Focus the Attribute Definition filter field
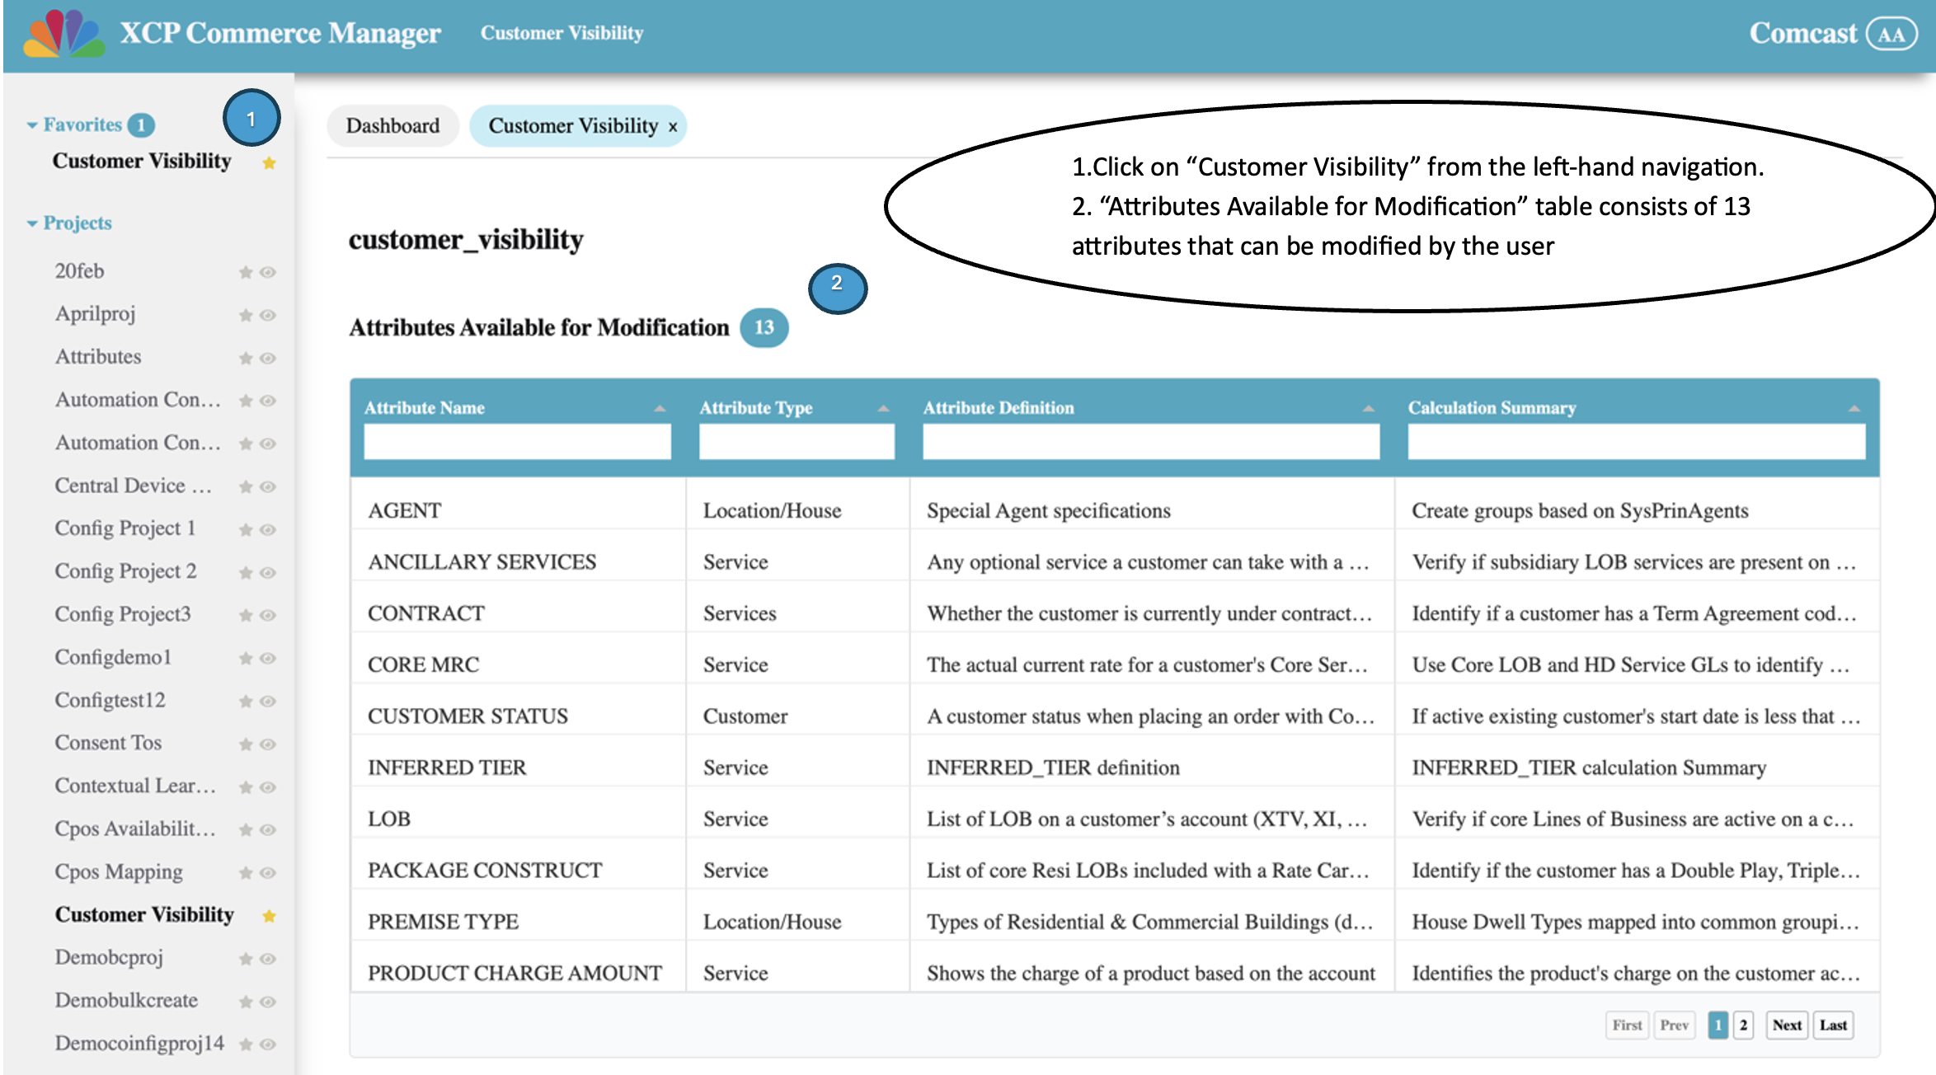The width and height of the screenshot is (1936, 1075). [1151, 442]
